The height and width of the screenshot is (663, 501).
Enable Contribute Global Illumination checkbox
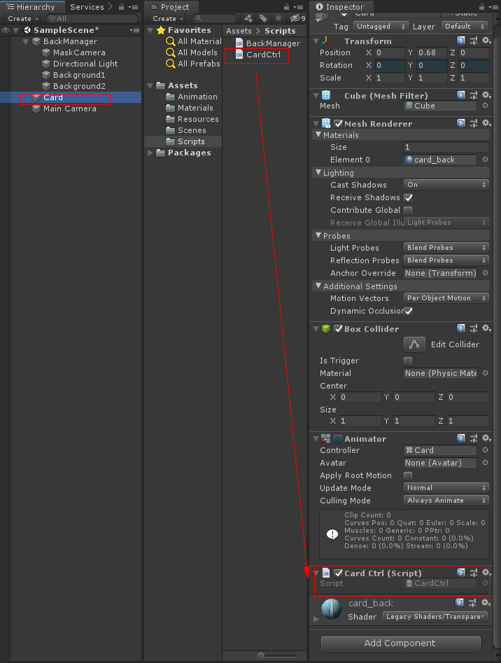(408, 210)
